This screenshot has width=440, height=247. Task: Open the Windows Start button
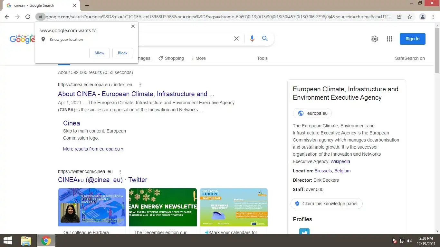[7, 241]
